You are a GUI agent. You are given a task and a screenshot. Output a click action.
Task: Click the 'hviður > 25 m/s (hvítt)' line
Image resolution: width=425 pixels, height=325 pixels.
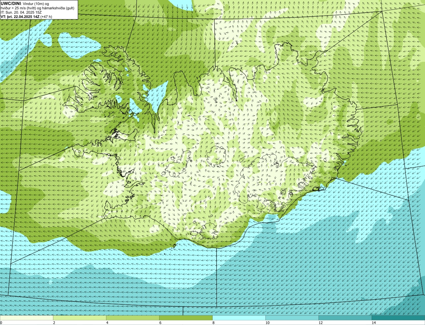tap(38, 8)
